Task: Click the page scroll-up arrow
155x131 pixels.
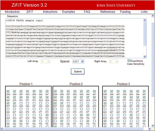Action: (153, 16)
